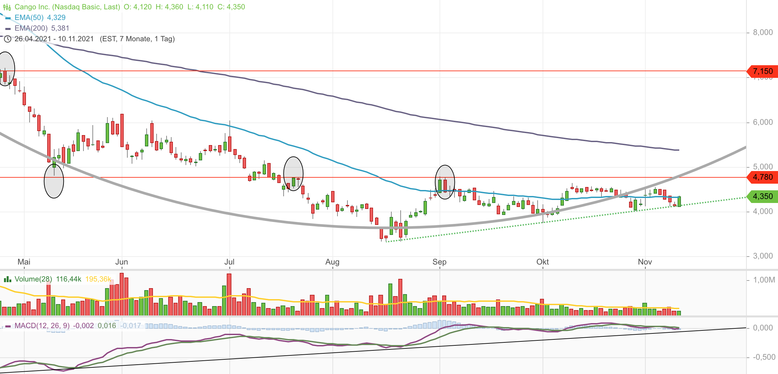Click the 8,000 price axis label

tap(763, 32)
